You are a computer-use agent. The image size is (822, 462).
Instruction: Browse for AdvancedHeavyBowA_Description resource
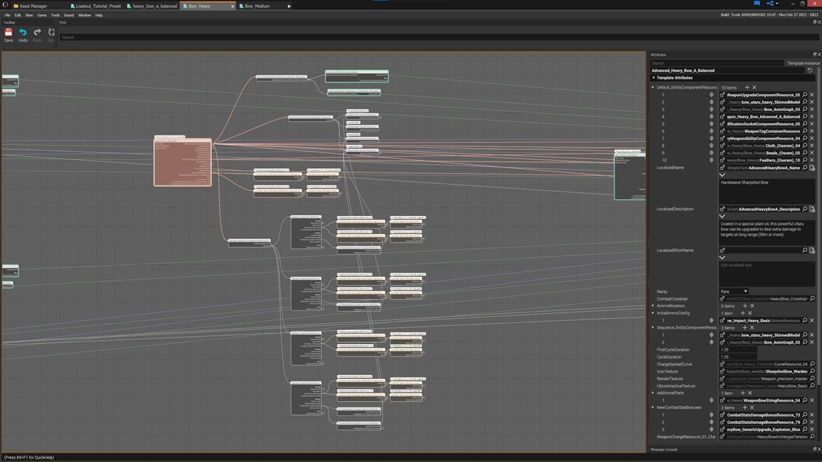(805, 209)
